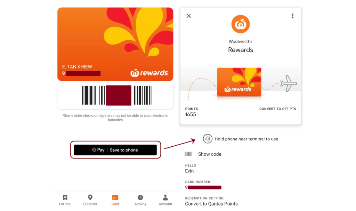Tap the large orange rewards card image
This screenshot has height=211, width=356.
[x=115, y=44]
